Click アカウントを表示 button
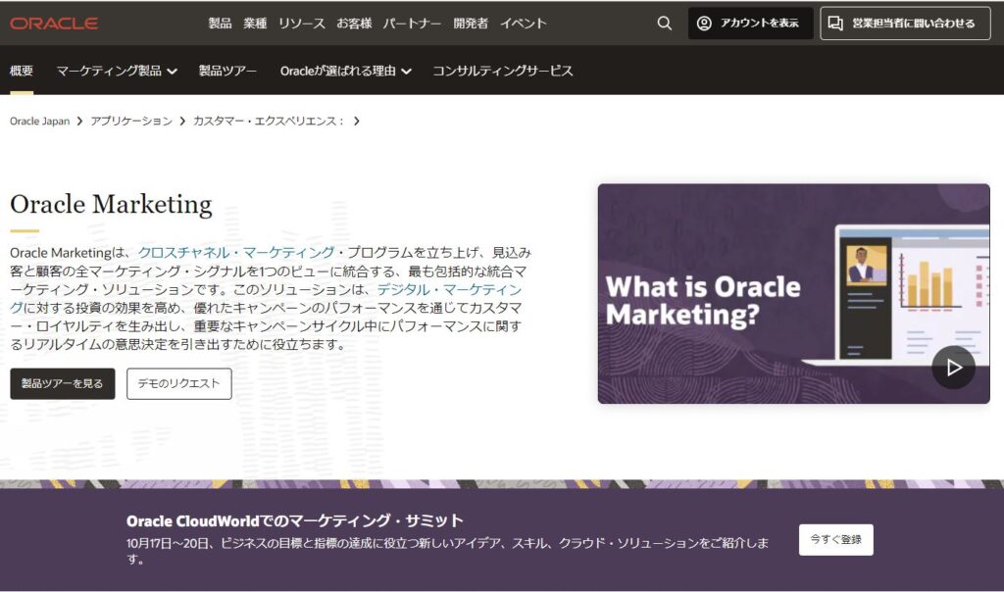The image size is (1004, 592). (750, 24)
